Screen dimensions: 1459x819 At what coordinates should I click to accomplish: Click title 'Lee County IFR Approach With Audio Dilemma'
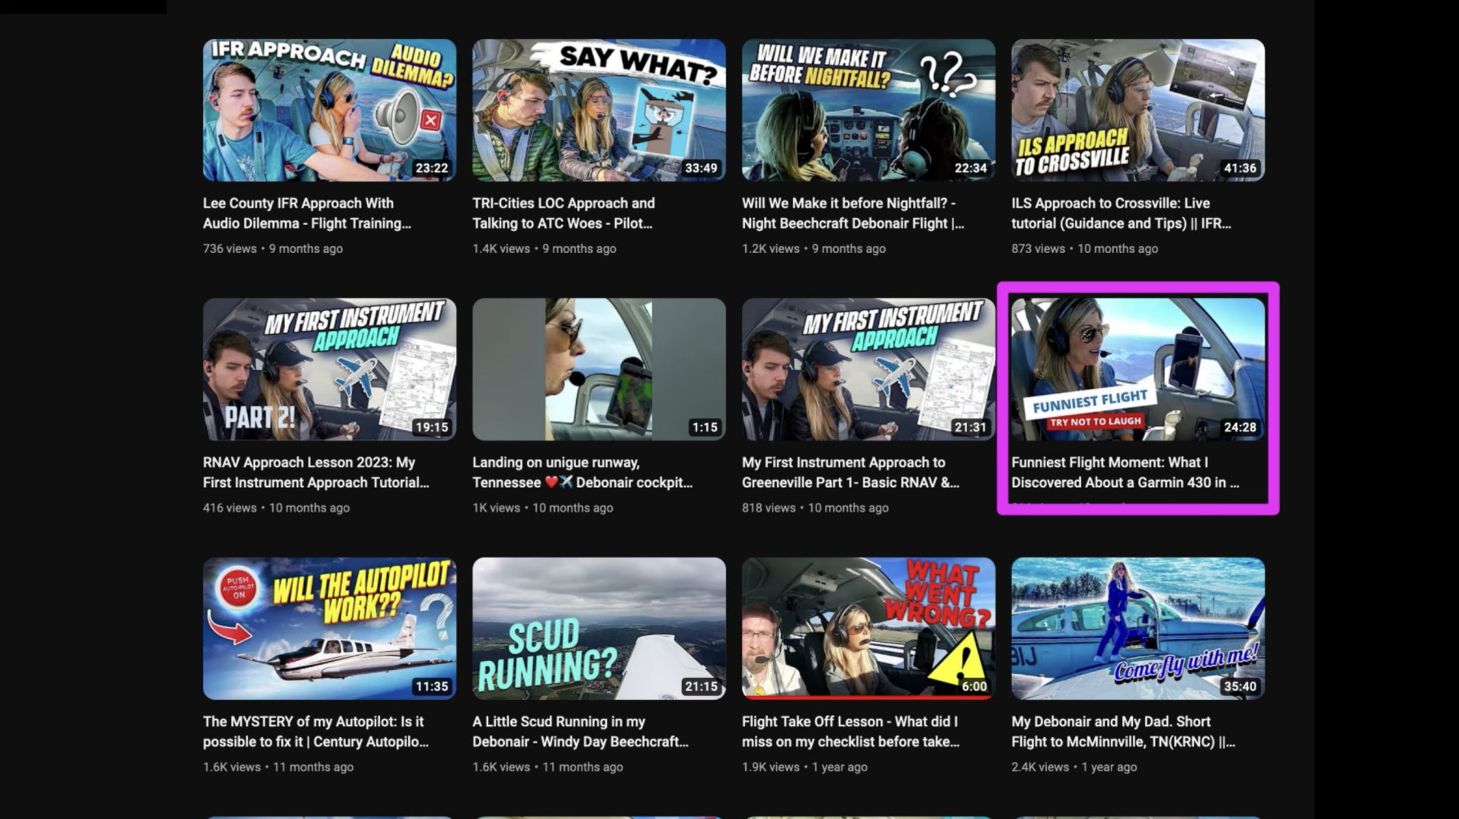[307, 213]
